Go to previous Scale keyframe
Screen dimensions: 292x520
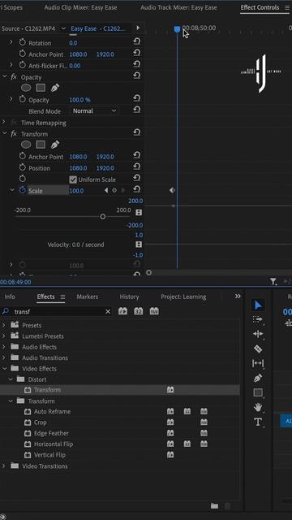(x=106, y=190)
